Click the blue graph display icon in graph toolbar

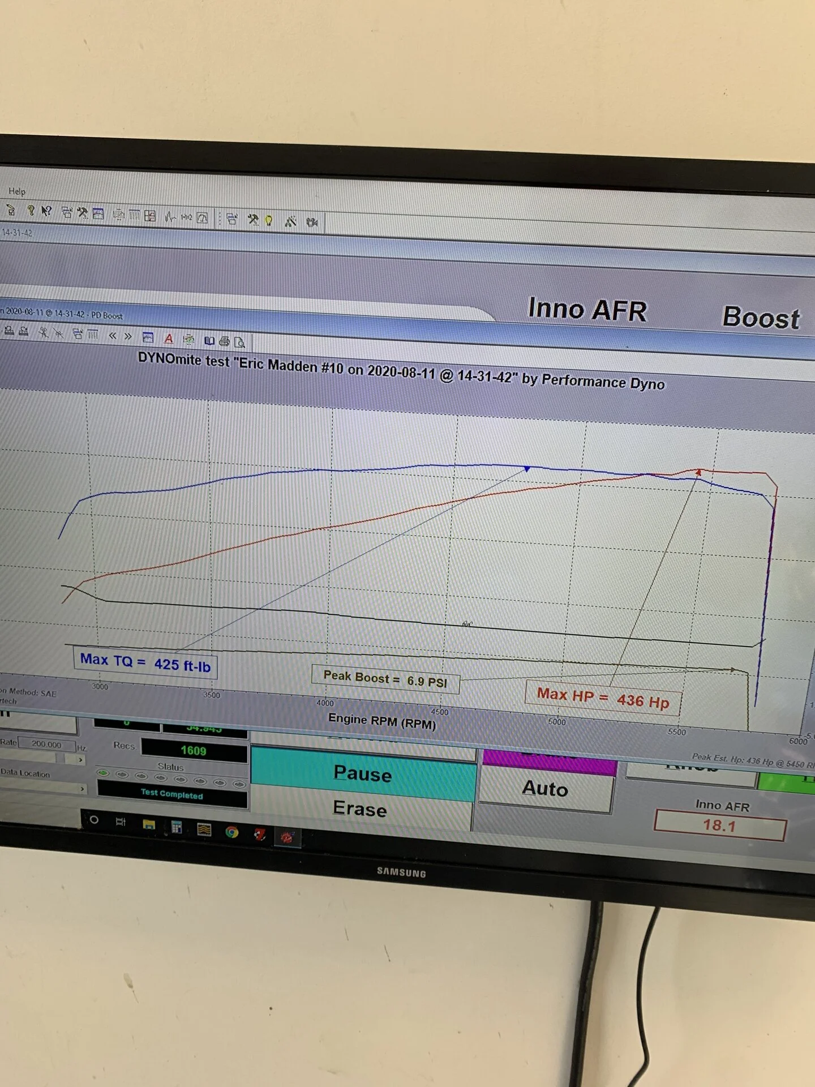click(x=148, y=337)
